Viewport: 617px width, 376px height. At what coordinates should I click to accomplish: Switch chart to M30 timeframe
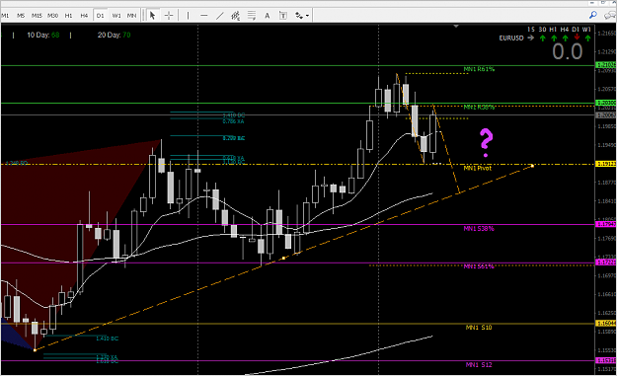click(x=52, y=16)
